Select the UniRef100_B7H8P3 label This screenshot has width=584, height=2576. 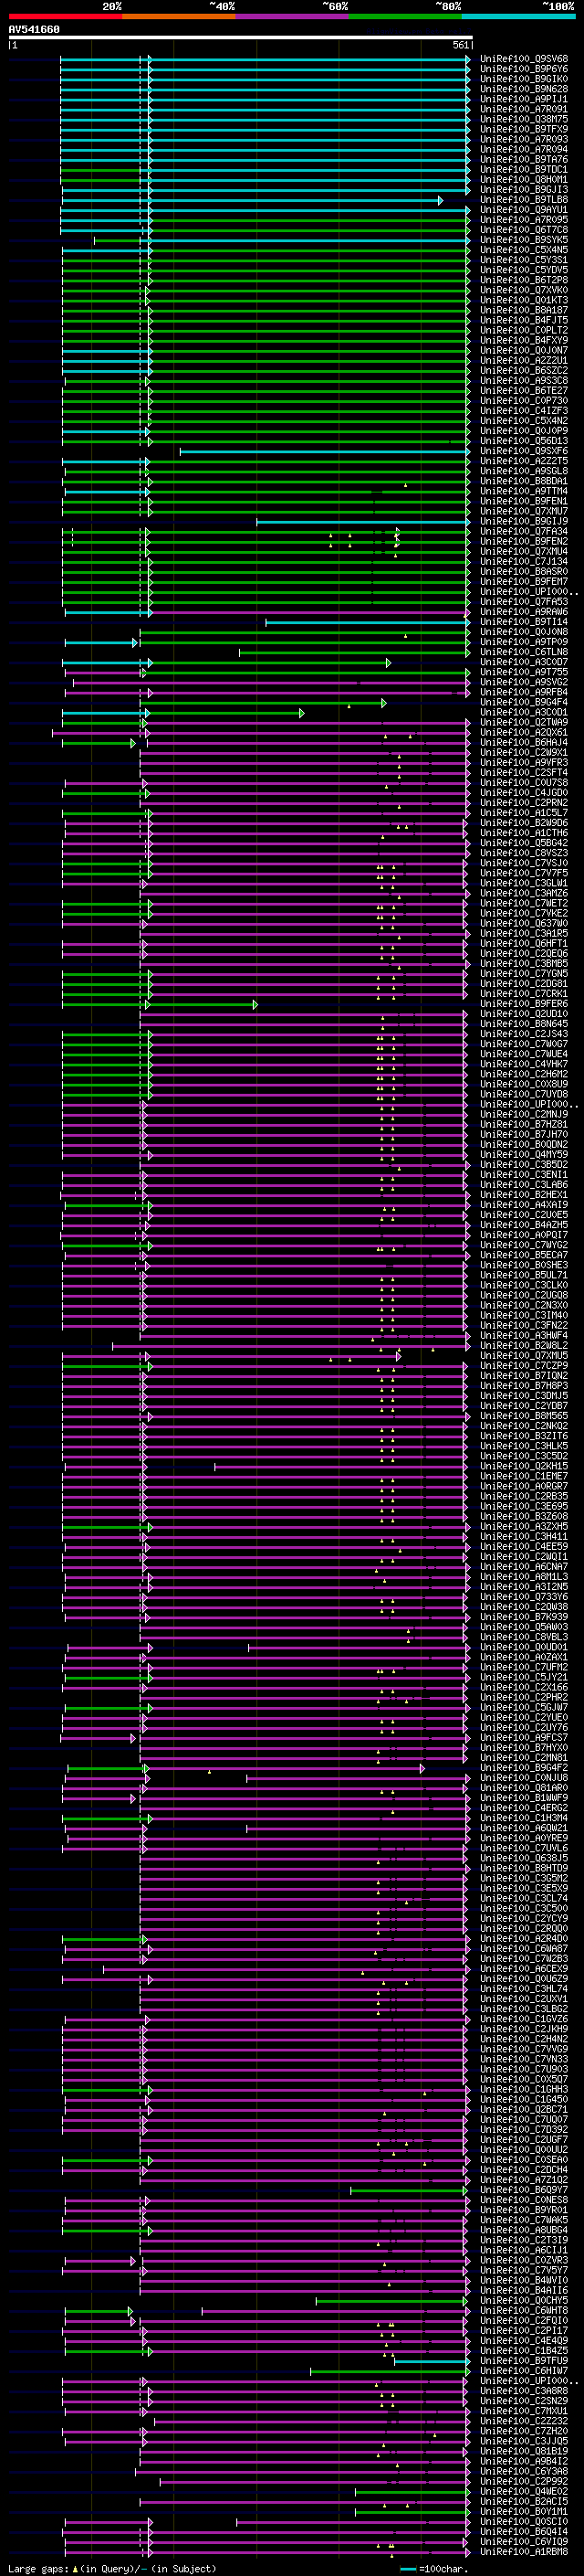[524, 1385]
